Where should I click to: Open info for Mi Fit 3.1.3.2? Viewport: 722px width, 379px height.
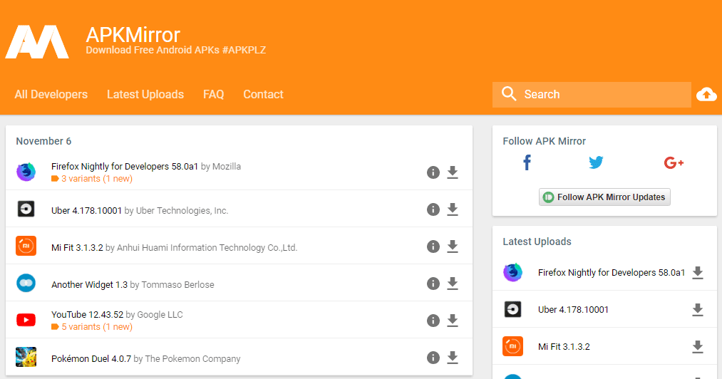coord(433,246)
